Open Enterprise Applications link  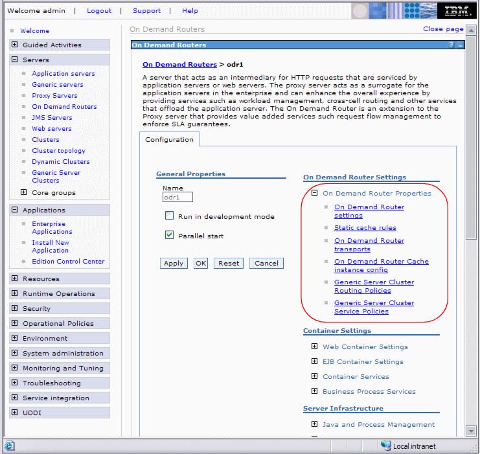click(52, 227)
